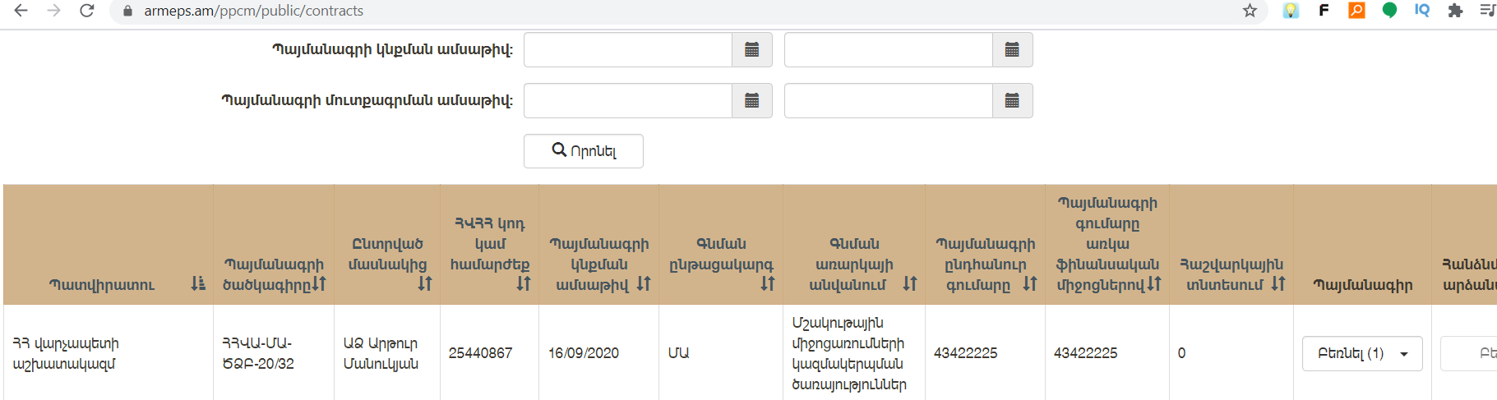Sort by ՀՎՀՀ կոդ կամ համարժեք column

[523, 283]
